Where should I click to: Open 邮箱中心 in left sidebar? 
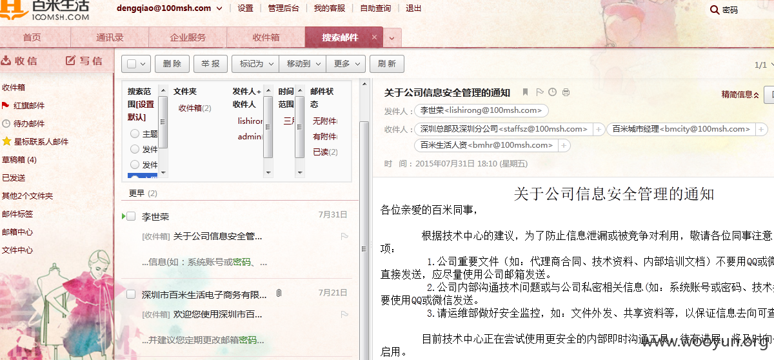[17, 232]
